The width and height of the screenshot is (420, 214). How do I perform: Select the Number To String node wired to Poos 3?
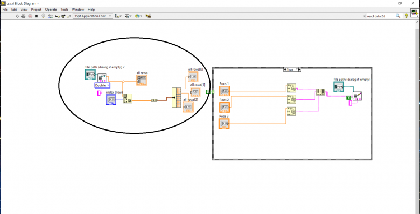(291, 111)
